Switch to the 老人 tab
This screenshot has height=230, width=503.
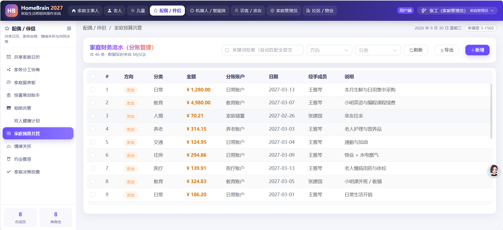(x=115, y=11)
